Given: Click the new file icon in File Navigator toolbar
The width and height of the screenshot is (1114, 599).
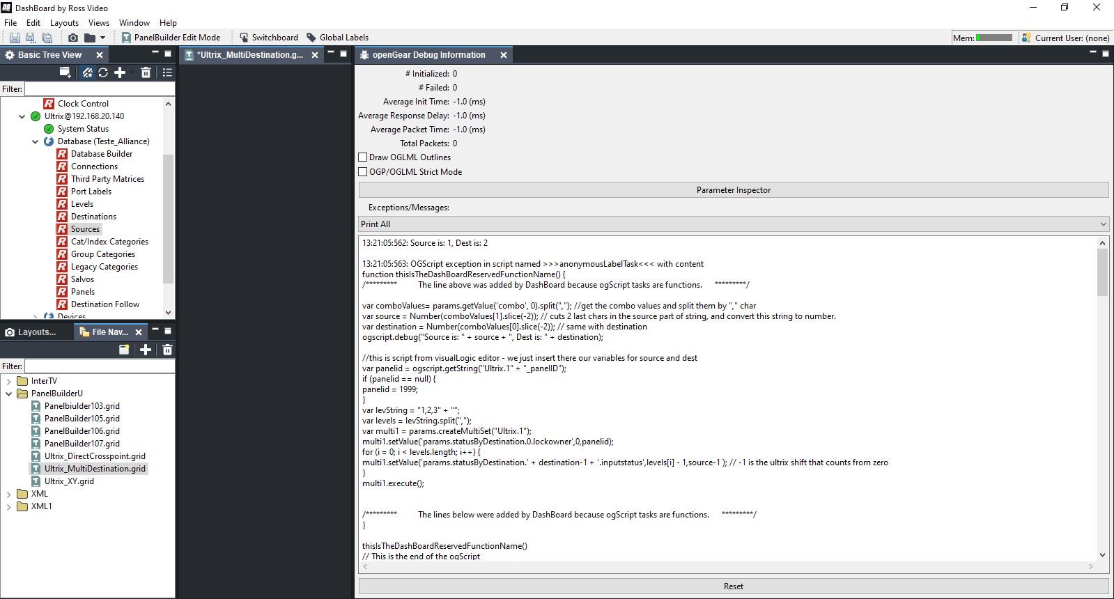Looking at the screenshot, I should point(124,350).
